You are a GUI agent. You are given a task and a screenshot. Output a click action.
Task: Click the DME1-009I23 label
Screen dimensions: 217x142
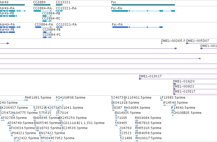click(x=184, y=86)
